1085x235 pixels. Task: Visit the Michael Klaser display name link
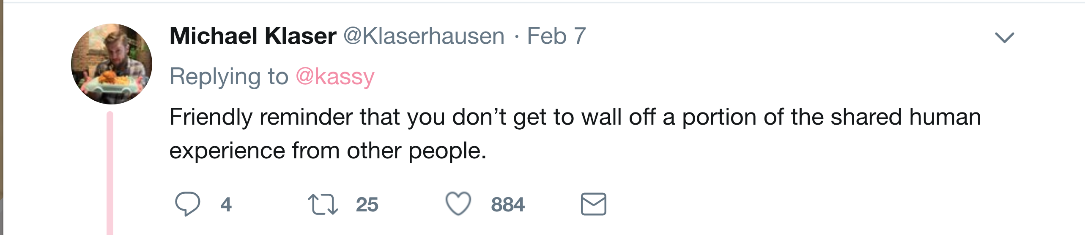(x=253, y=36)
